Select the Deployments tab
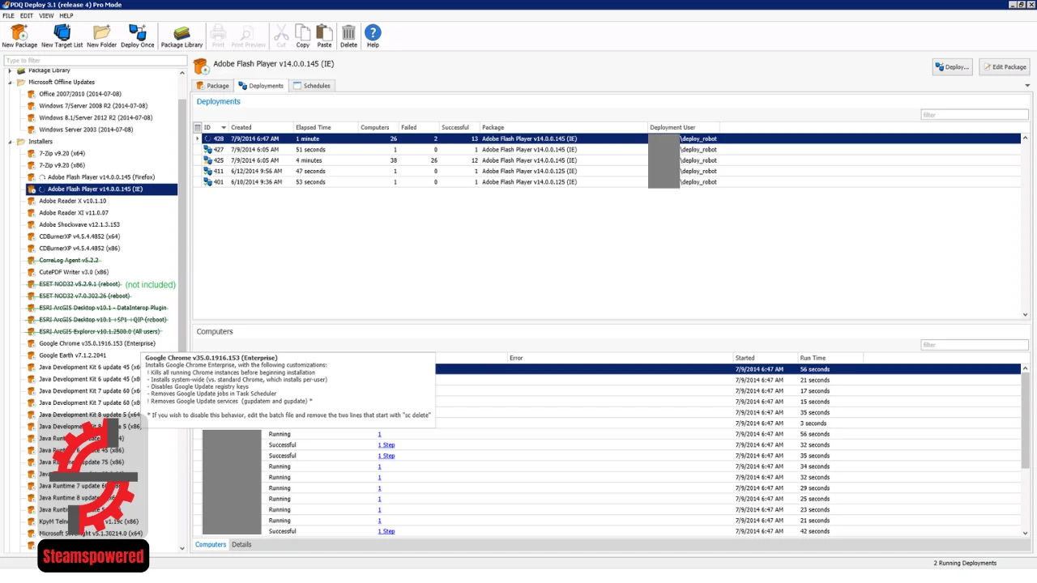The width and height of the screenshot is (1037, 583). 261,85
